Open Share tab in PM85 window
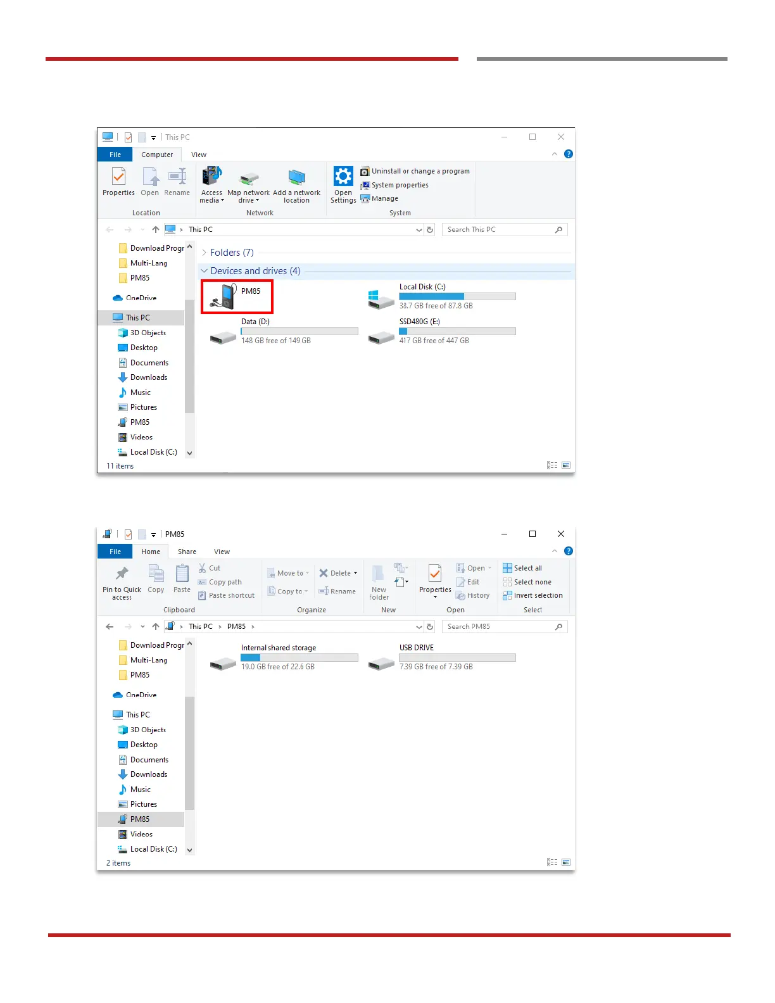Screen dimensions: 775x1003 tap(187, 552)
